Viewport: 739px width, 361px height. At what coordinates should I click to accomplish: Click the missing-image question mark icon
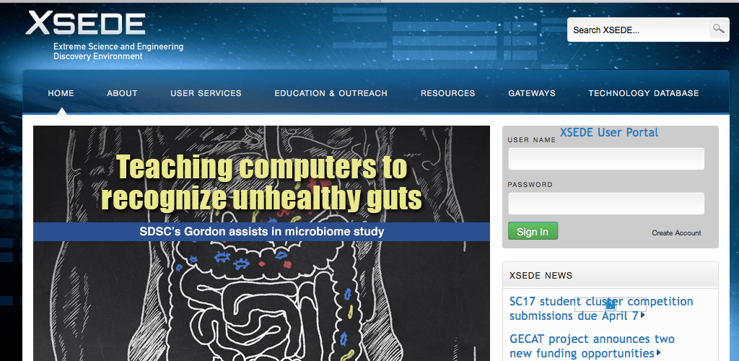click(610, 305)
